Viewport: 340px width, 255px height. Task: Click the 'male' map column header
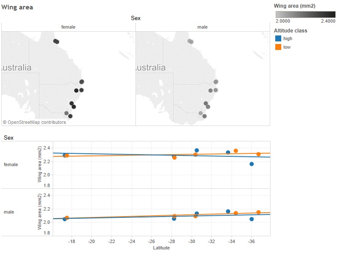point(202,27)
